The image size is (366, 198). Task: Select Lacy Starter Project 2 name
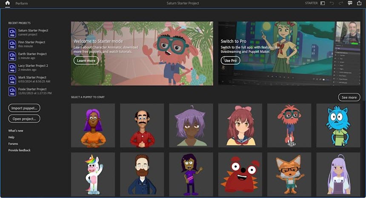coord(33,66)
